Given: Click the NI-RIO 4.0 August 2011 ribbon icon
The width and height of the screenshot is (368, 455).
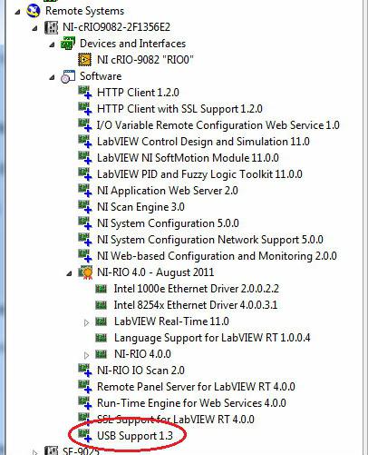Looking at the screenshot, I should (85, 272).
